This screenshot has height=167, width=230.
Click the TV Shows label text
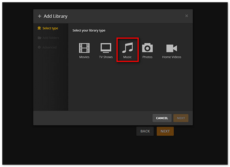click(x=106, y=57)
